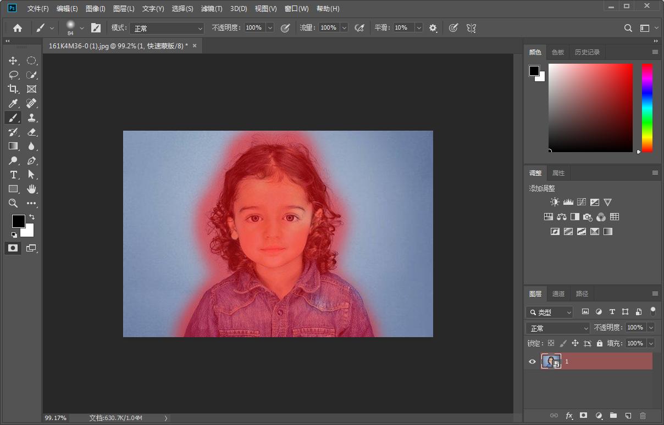Open the layer filter type dropdown
664x425 pixels.
point(550,312)
